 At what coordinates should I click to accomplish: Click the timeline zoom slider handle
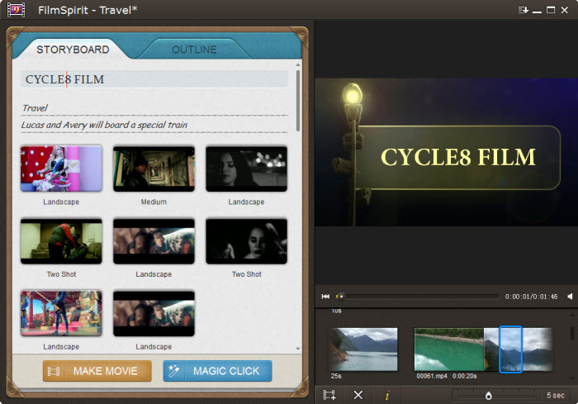pyautogui.click(x=488, y=396)
